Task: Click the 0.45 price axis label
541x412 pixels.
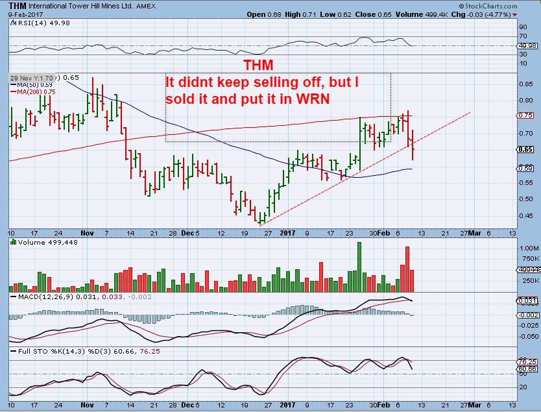Action: [525, 215]
